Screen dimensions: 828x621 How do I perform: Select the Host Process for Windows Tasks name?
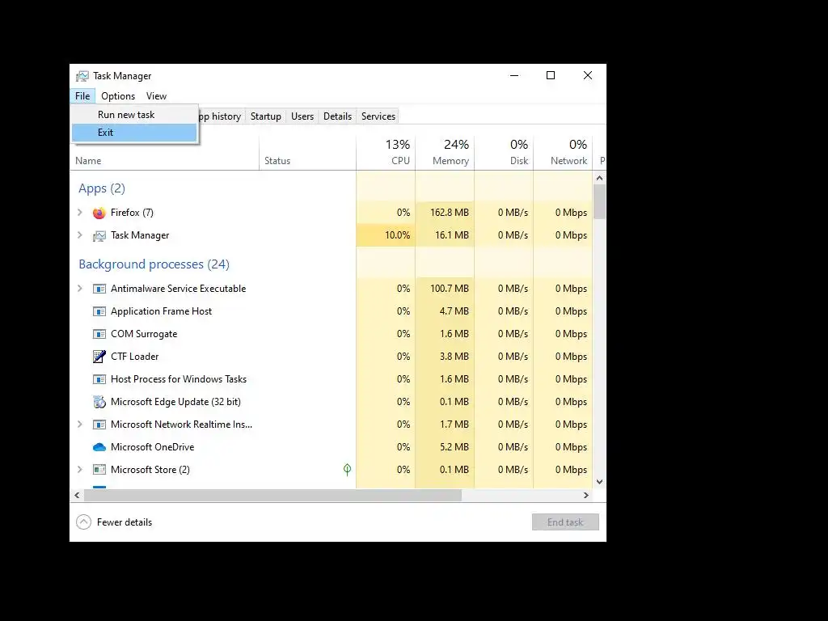pyautogui.click(x=179, y=379)
